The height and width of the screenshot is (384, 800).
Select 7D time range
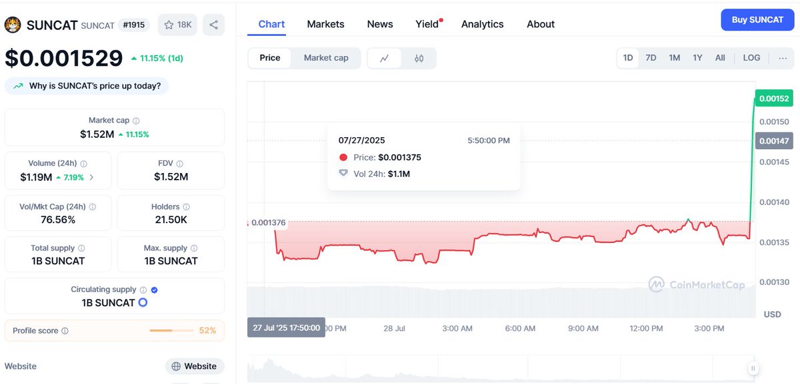click(651, 58)
